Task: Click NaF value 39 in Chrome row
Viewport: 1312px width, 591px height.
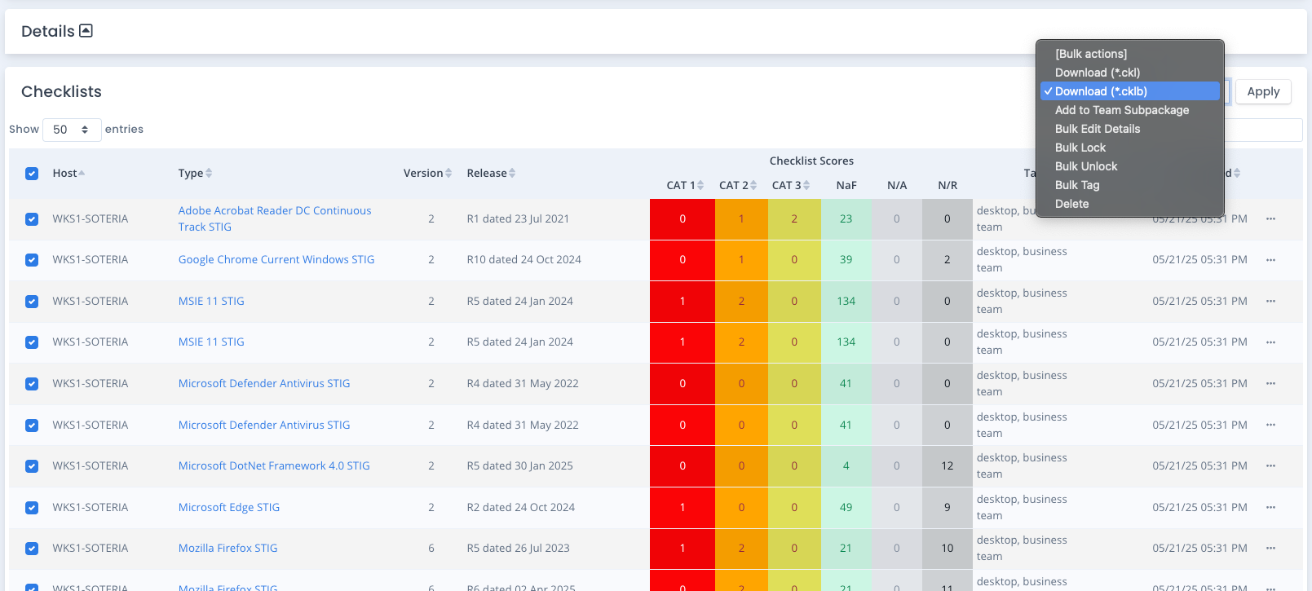Action: tap(846, 259)
